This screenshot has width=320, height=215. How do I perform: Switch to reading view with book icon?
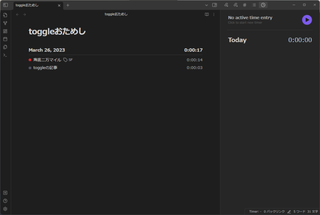click(x=207, y=14)
